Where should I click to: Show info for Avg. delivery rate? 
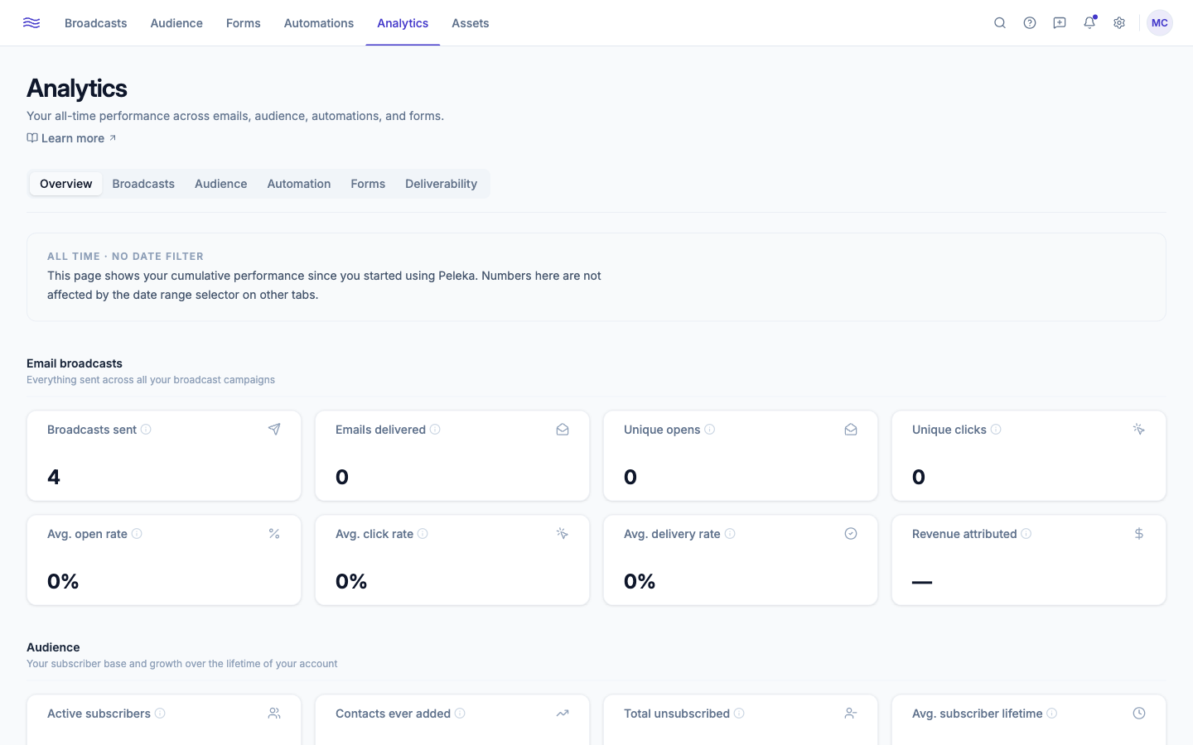coord(730,534)
